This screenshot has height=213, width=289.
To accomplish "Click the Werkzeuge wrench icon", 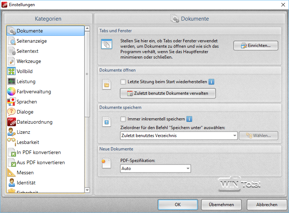I will (11, 61).
